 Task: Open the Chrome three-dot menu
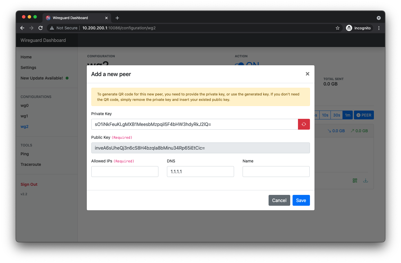coord(379,28)
